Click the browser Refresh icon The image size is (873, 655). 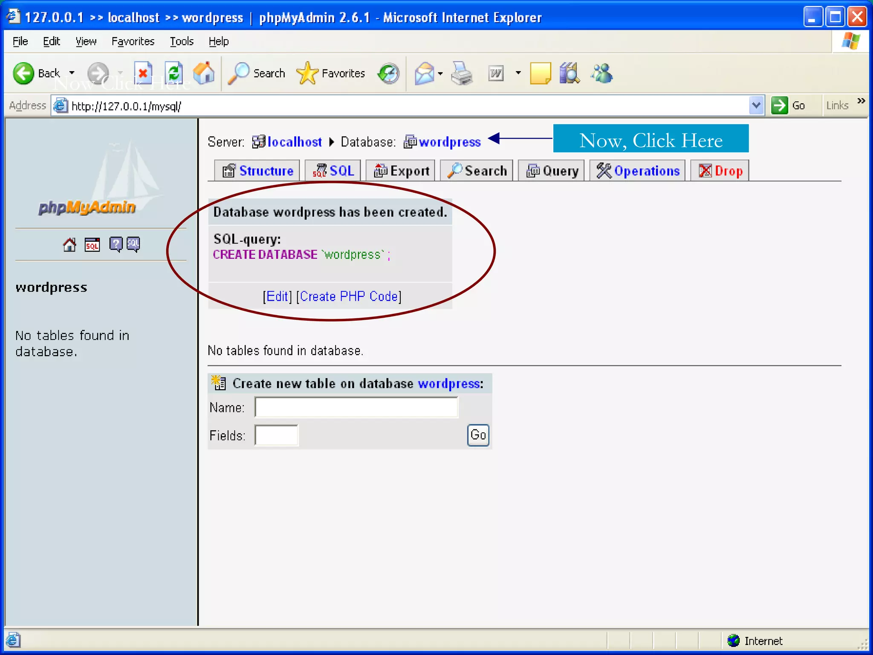[174, 73]
